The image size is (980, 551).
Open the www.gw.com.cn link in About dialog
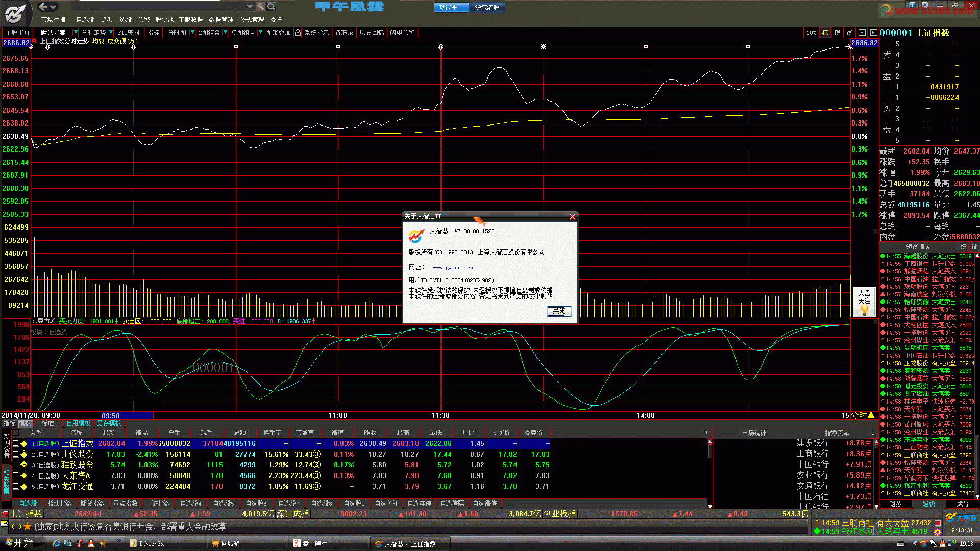pyautogui.click(x=453, y=268)
